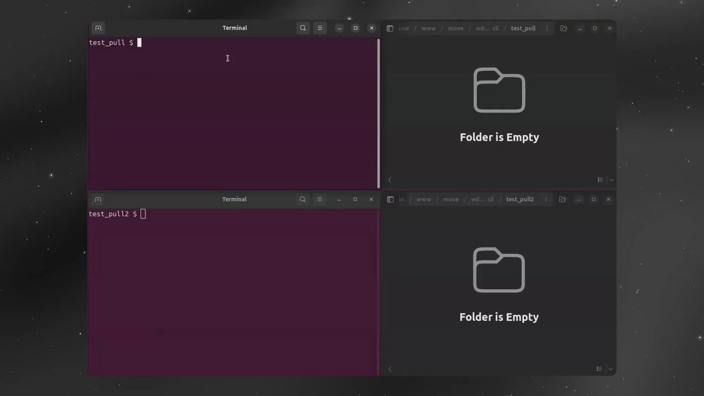This screenshot has height=396, width=704.
Task: Open hamburger menu in test_pull terminal
Action: pos(320,28)
